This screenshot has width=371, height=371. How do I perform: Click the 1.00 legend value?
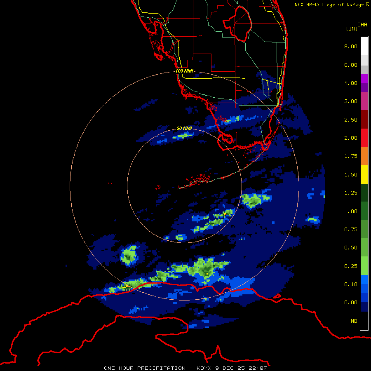[x=351, y=211]
